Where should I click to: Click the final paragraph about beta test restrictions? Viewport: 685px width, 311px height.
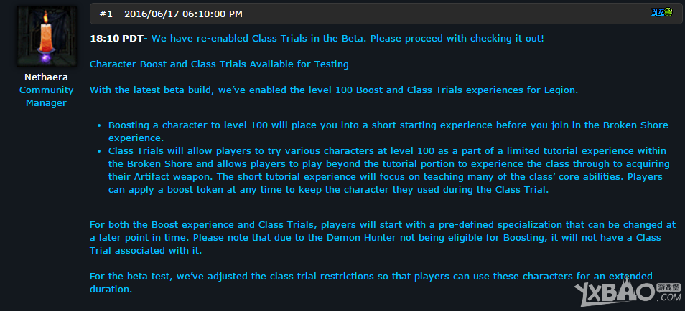371,282
